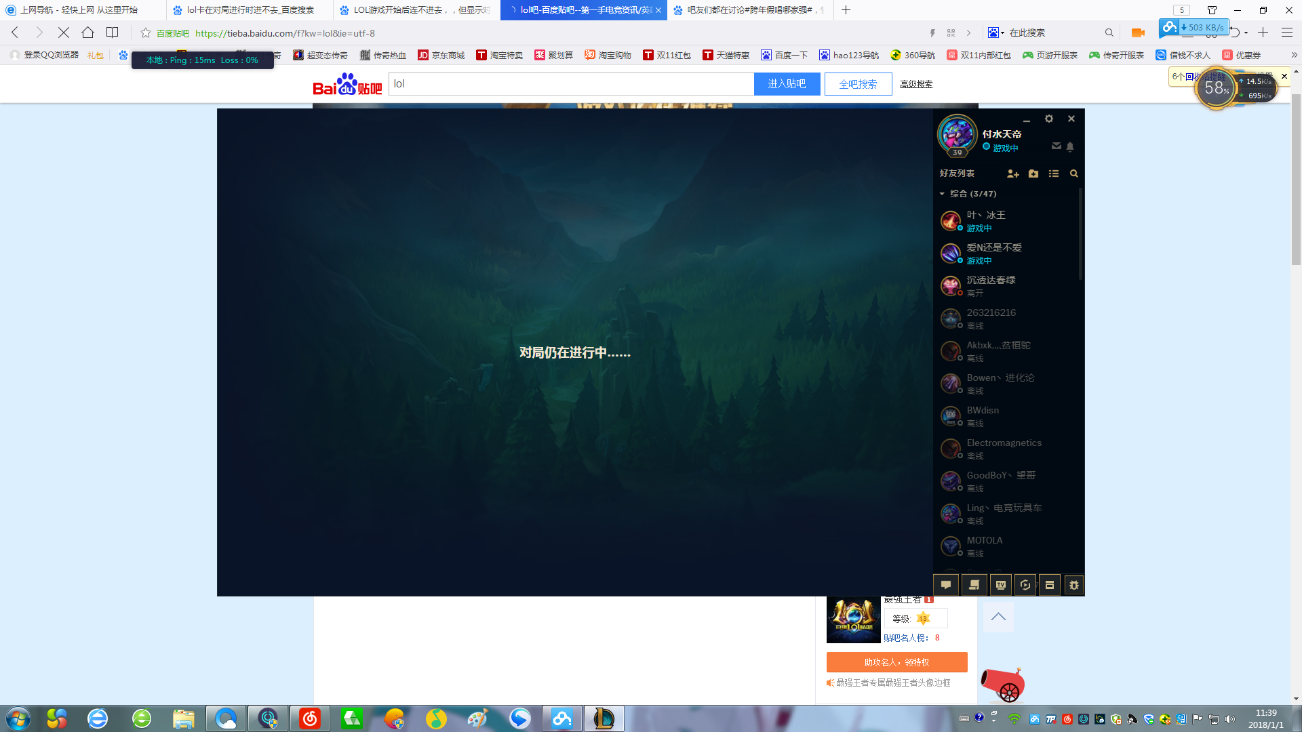Report a bug using the bug icon
The image size is (1302, 732).
tap(1074, 585)
